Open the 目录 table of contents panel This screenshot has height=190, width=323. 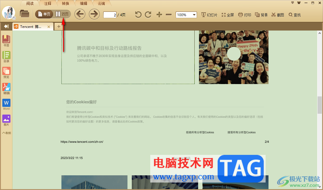pos(6,57)
